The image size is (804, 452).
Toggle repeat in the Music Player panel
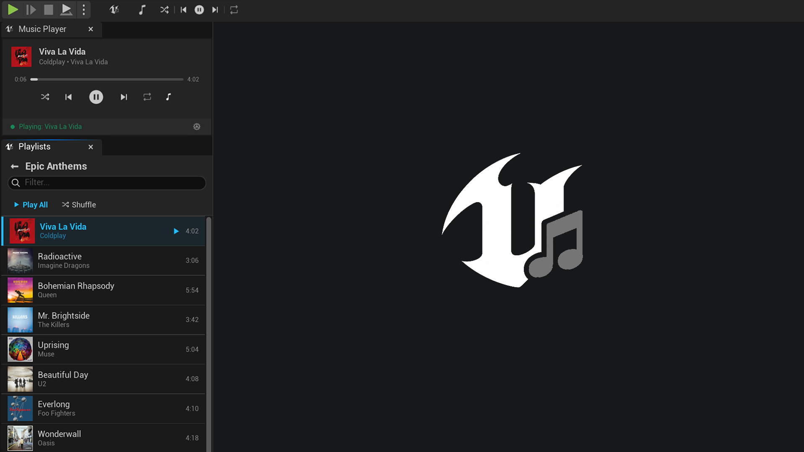coord(147,97)
